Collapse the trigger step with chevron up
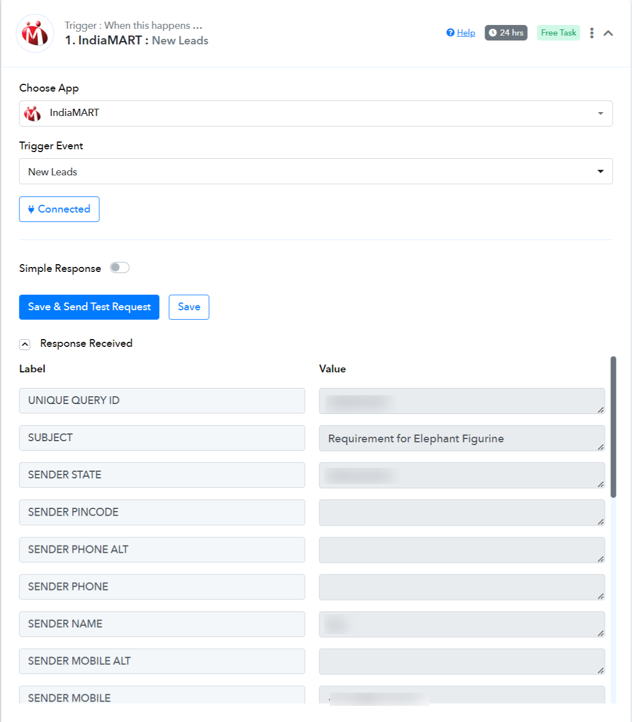632x722 pixels. pos(608,33)
